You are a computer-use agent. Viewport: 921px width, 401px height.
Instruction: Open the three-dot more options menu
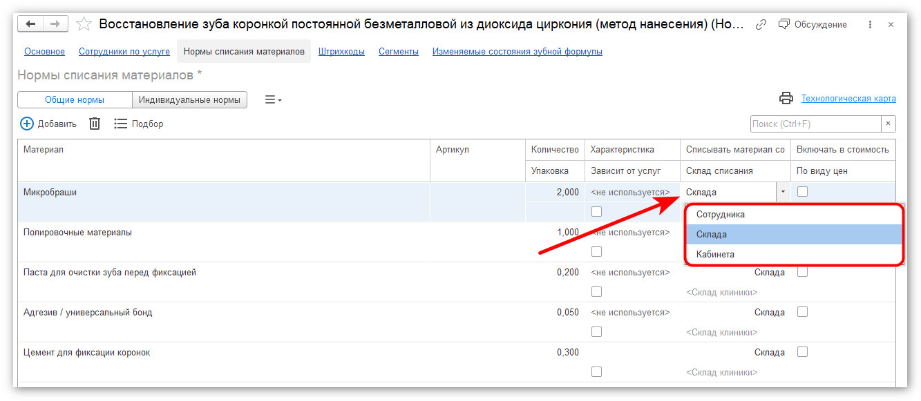[x=870, y=24]
